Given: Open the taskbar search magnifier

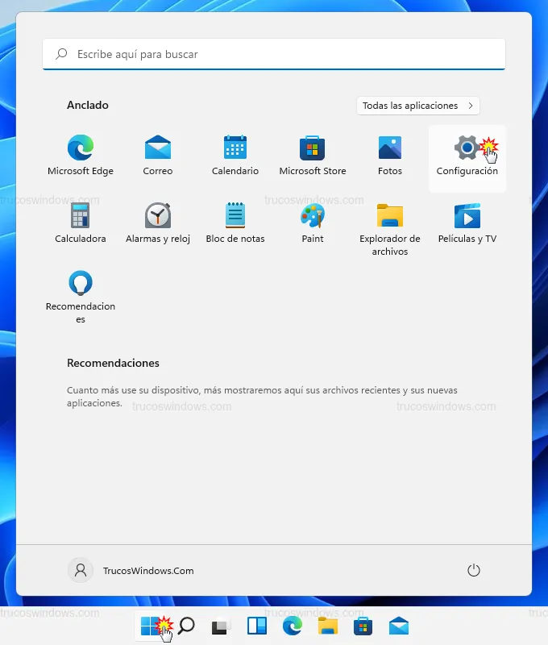Looking at the screenshot, I should coord(186,626).
